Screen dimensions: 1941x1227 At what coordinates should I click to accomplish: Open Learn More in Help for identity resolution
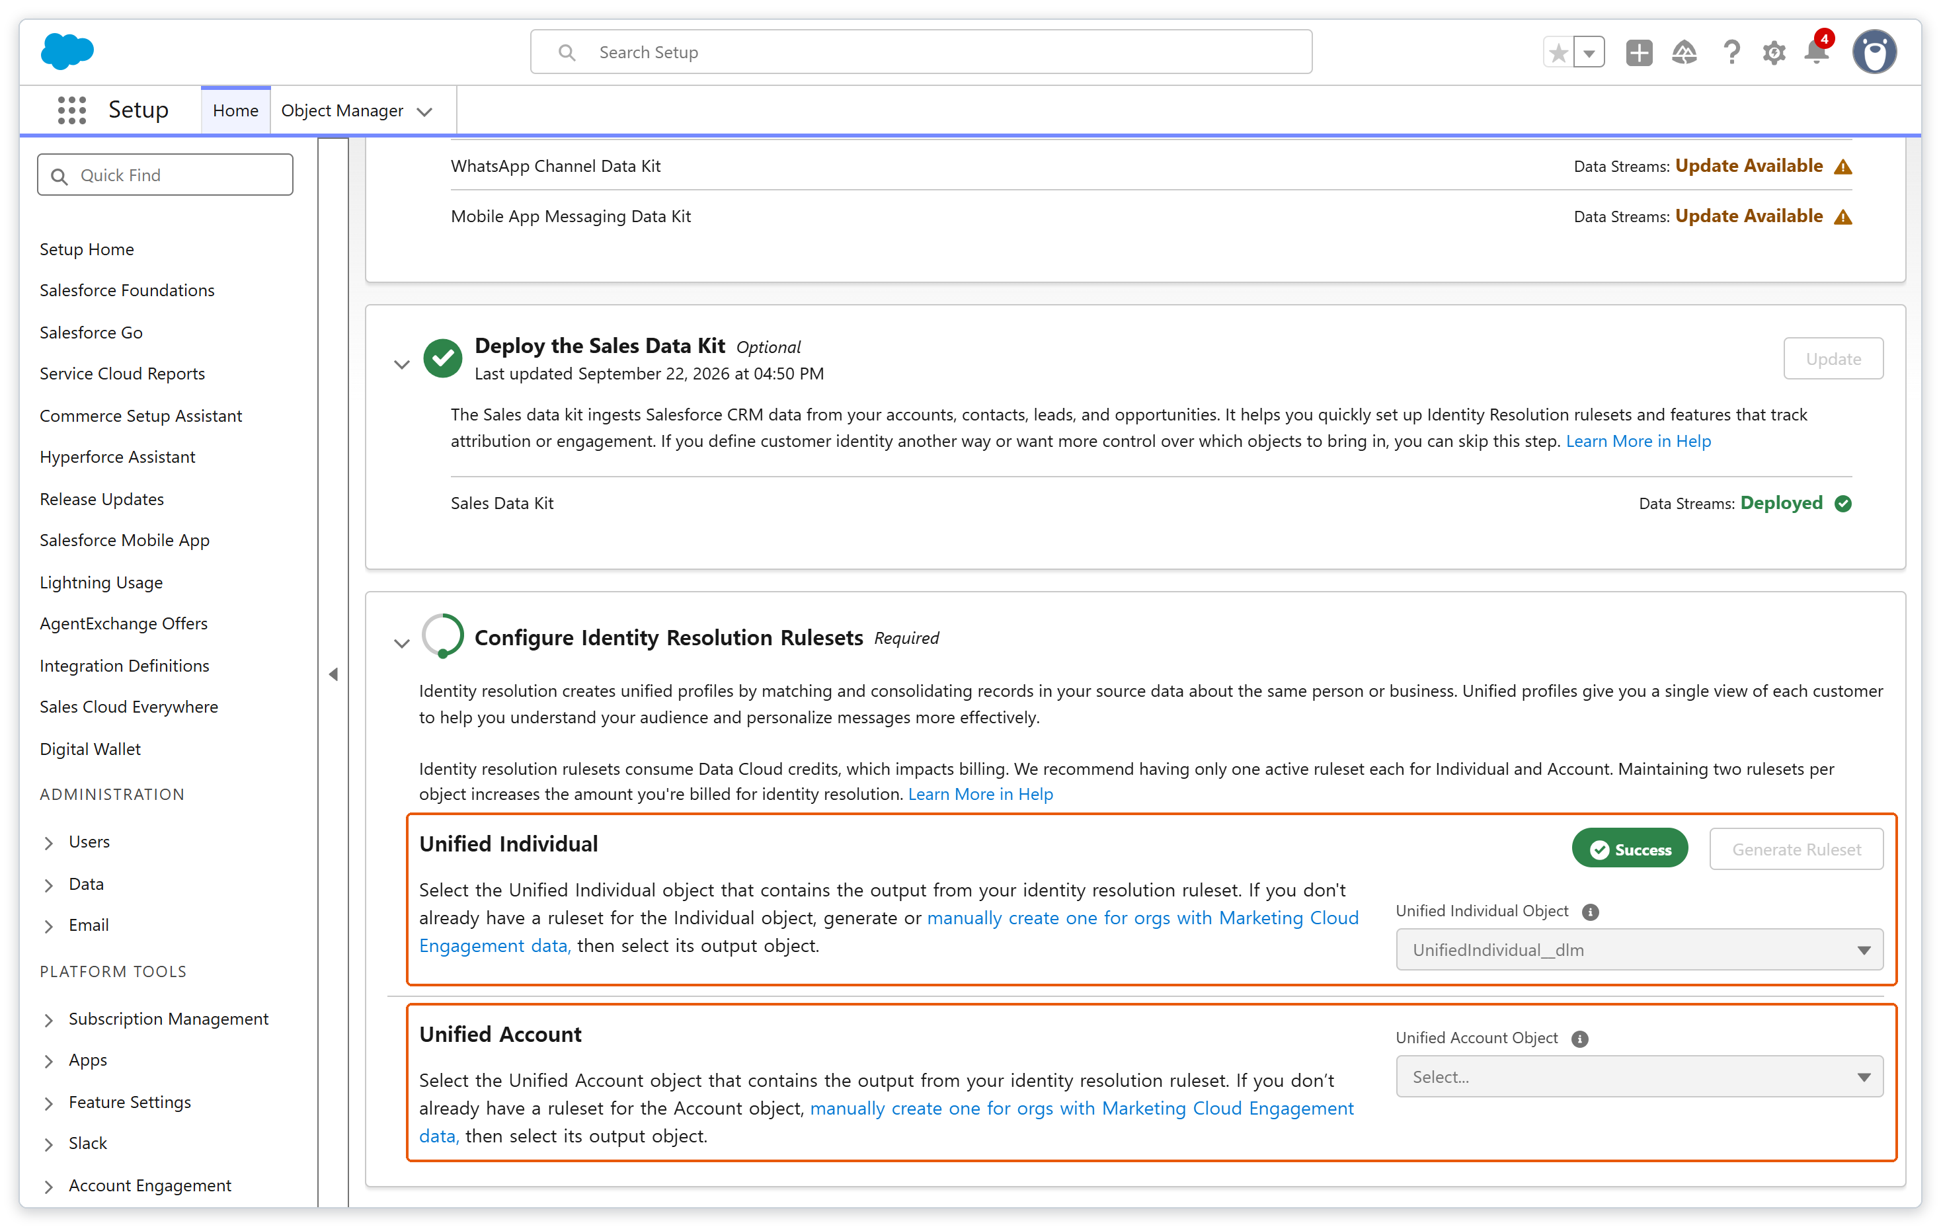coord(980,794)
